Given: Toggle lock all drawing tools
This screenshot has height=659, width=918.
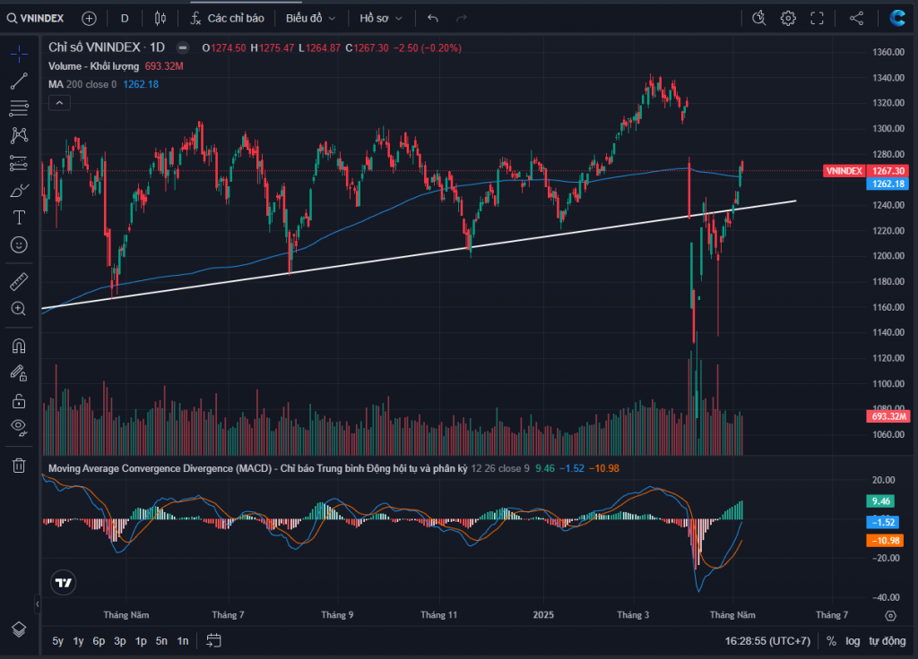Looking at the screenshot, I should [19, 400].
